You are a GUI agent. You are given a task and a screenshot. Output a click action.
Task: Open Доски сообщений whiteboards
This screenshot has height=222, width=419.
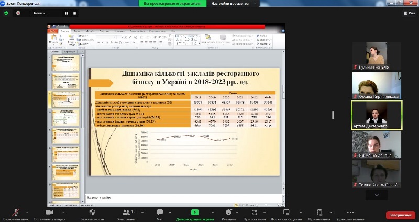tap(286, 213)
